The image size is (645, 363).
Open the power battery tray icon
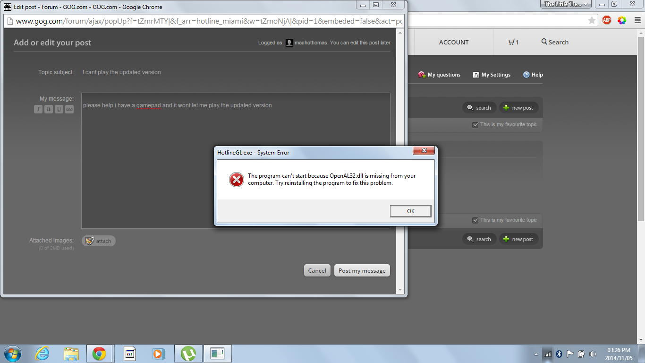pos(582,354)
